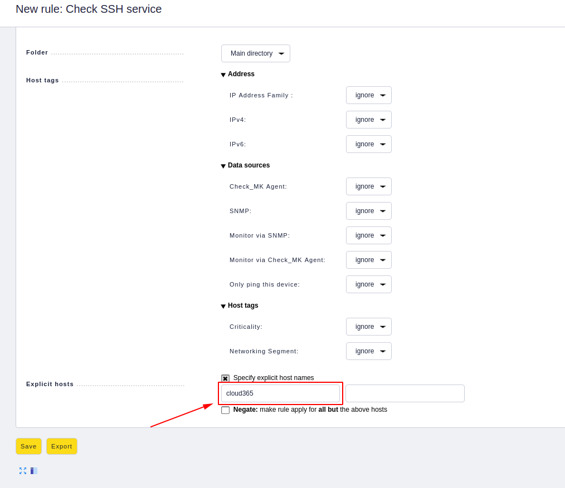The image size is (565, 488).
Task: Open the SNMP ignore dropdown
Action: 369,211
